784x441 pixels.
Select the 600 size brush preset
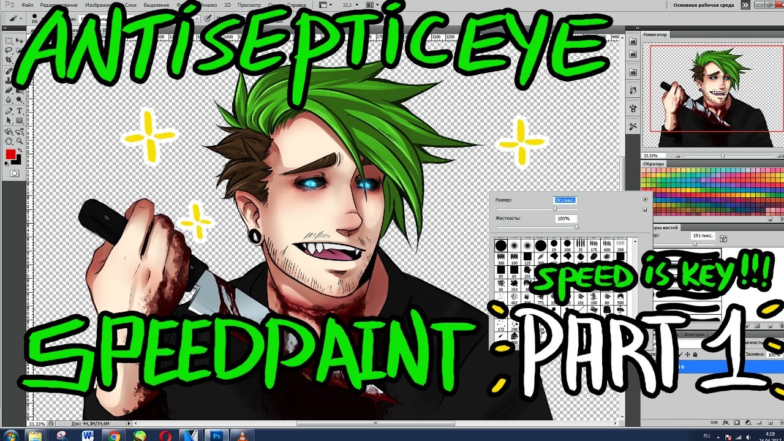(x=606, y=246)
